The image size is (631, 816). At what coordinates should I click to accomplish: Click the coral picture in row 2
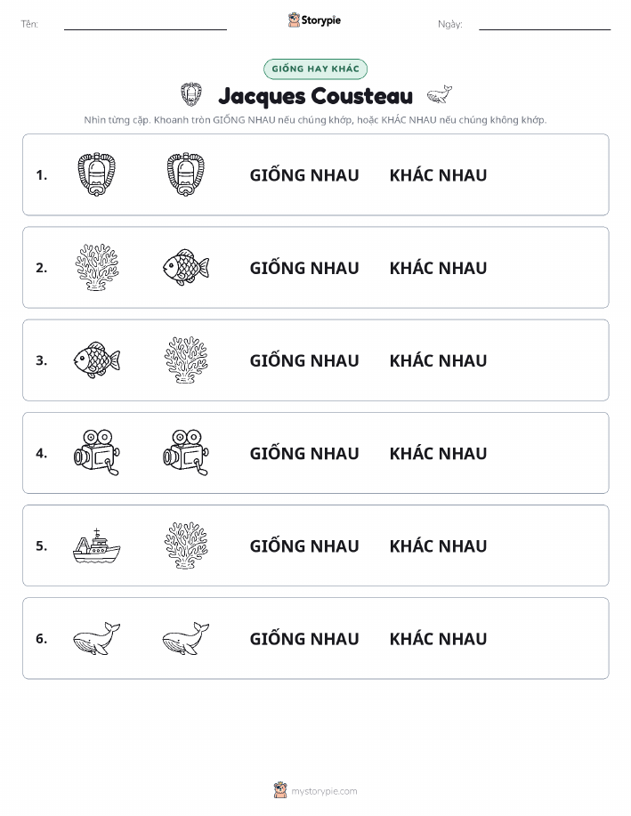click(97, 267)
